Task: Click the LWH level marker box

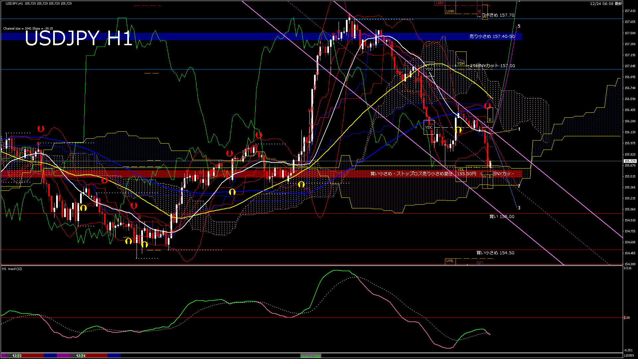Action: point(450,11)
